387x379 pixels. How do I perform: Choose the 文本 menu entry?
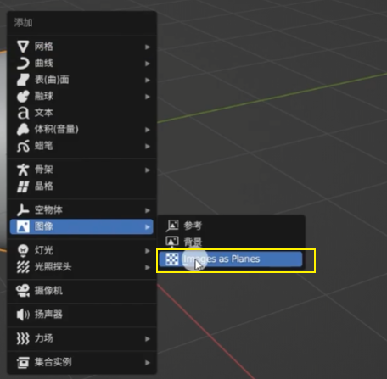click(81, 113)
